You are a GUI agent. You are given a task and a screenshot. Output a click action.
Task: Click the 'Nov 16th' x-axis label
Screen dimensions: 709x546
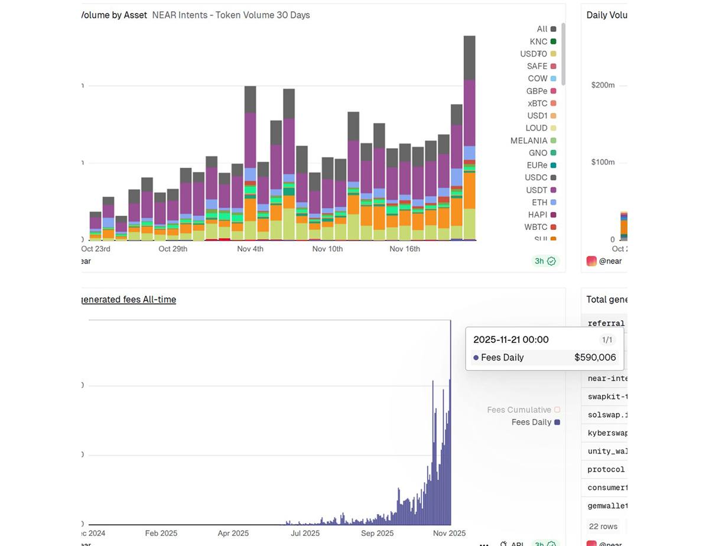[405, 249]
